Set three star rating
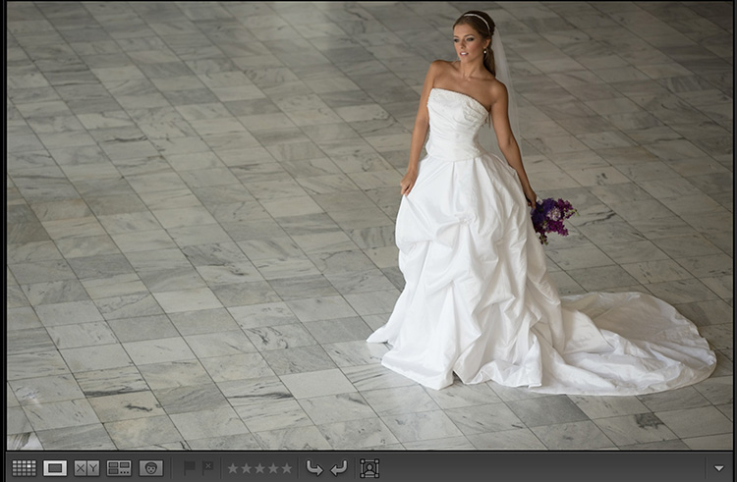Screen dimensions: 737x482 tap(260, 468)
